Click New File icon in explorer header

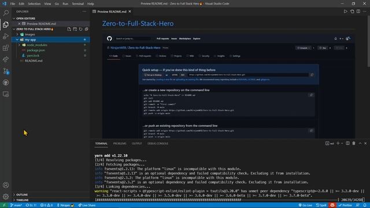coord(69,29)
